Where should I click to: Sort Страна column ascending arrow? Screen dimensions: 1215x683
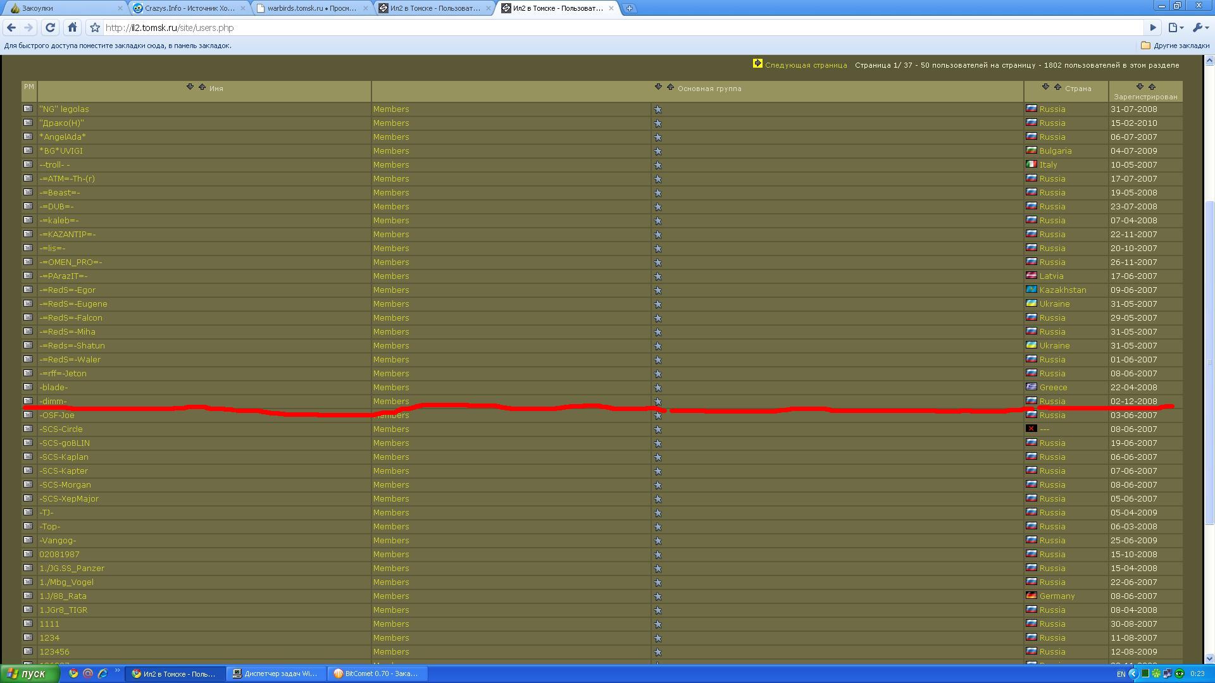pos(1057,87)
